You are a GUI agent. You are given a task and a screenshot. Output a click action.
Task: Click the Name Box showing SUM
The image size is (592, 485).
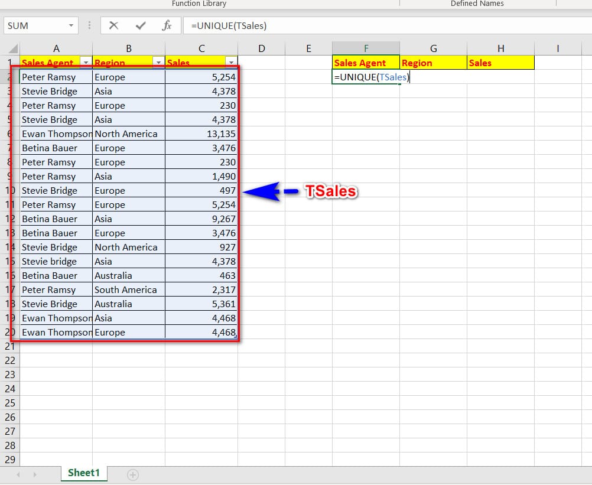pyautogui.click(x=34, y=25)
